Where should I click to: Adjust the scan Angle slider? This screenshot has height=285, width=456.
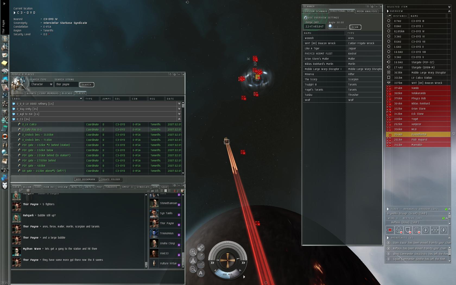[330, 26]
